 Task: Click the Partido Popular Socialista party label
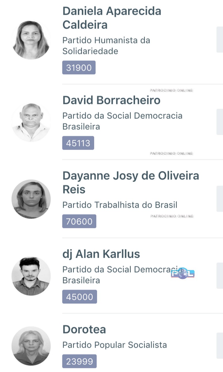coord(115,345)
